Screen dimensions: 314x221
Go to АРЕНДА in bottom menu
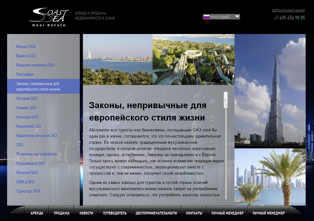37,213
